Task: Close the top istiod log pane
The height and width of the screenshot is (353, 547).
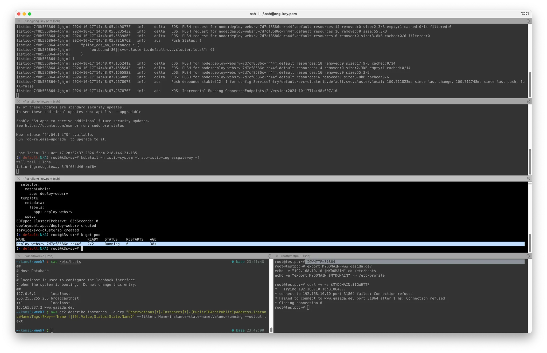Action: coord(18,21)
